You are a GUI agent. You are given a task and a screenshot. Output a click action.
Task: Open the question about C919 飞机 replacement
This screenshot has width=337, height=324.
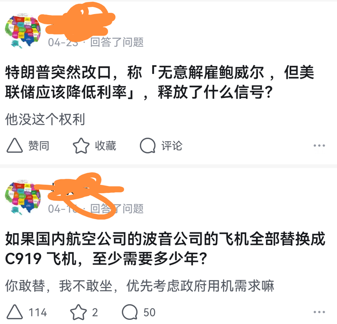(165, 249)
